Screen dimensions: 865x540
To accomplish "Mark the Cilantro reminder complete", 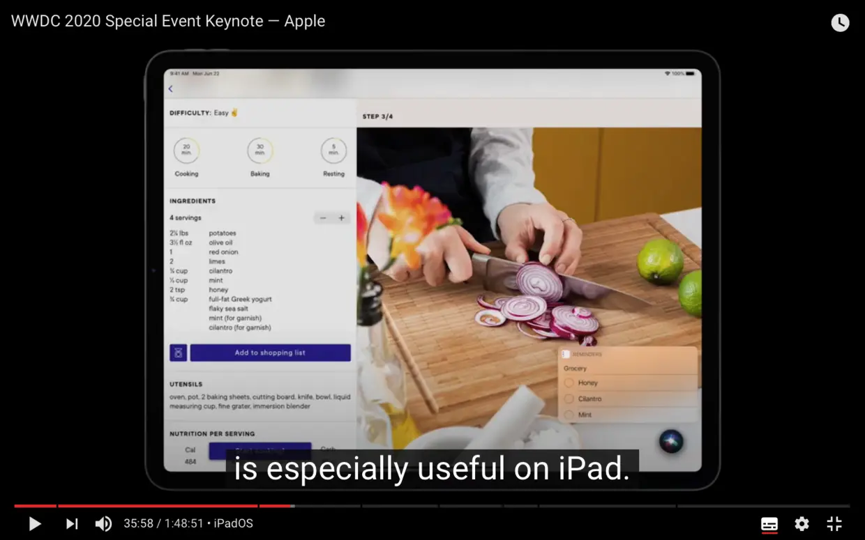I will (x=570, y=398).
